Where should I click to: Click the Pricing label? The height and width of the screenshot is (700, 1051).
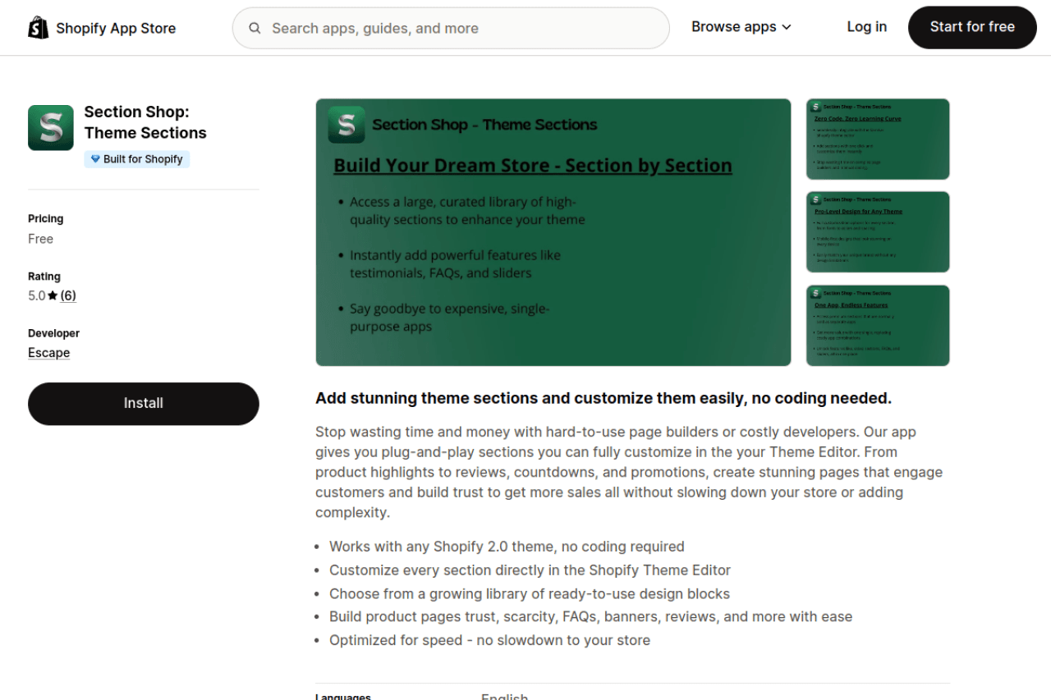[46, 218]
